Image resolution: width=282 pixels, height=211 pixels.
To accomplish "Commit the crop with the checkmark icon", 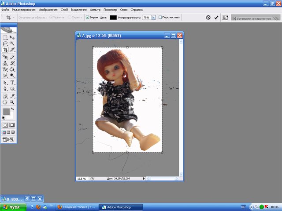I will (216, 18).
